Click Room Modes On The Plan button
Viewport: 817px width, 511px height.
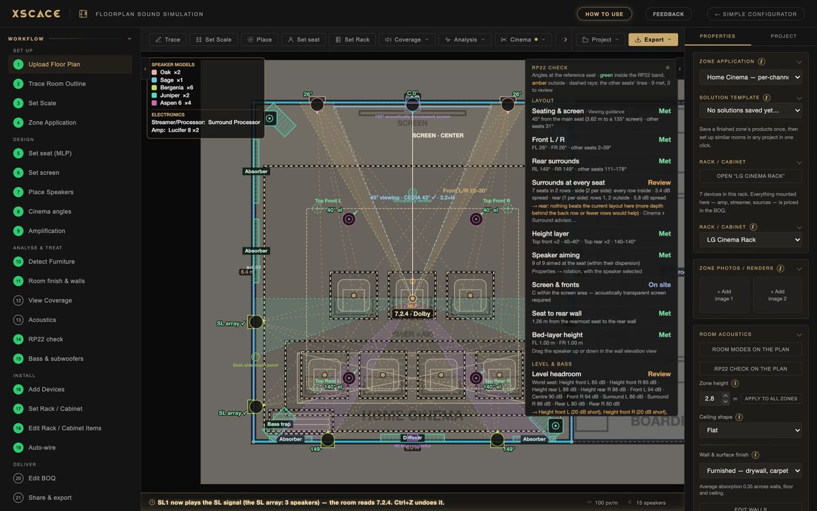[750, 349]
